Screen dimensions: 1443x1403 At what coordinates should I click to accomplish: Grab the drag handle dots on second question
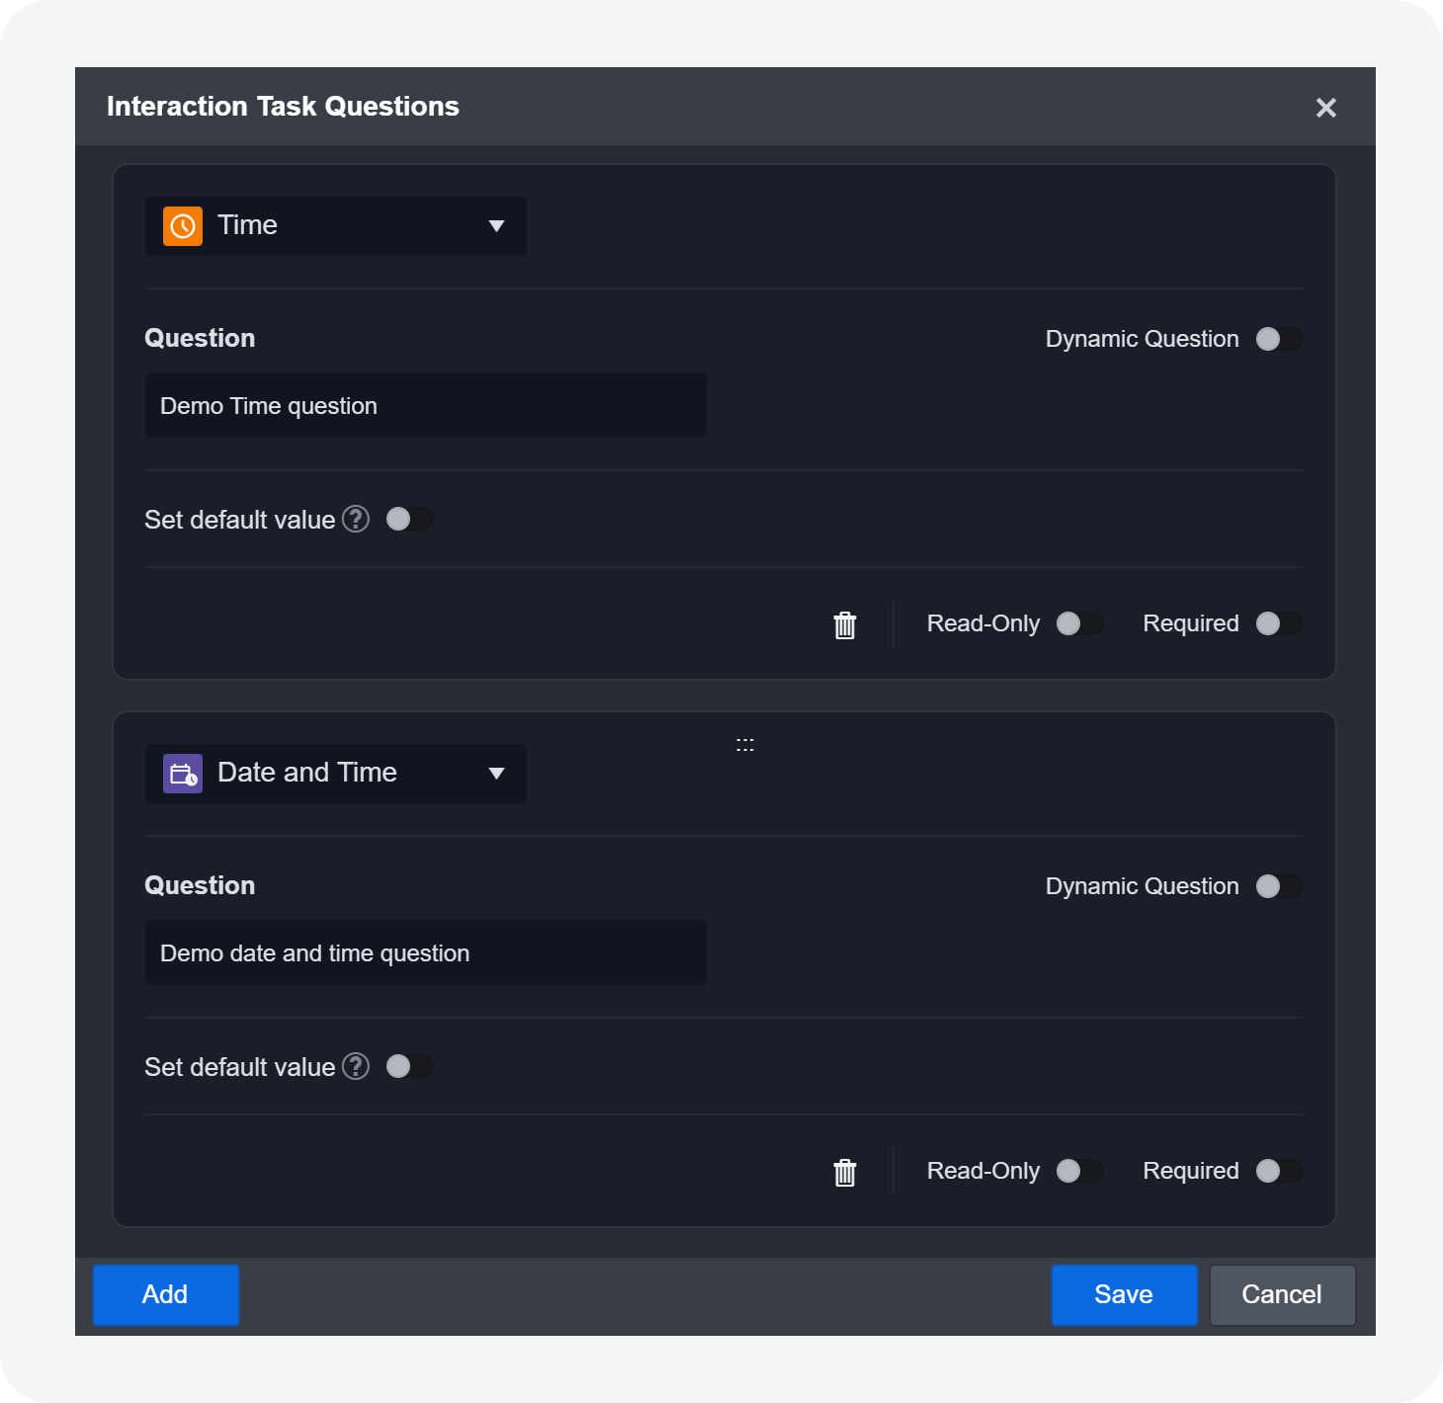tap(745, 745)
